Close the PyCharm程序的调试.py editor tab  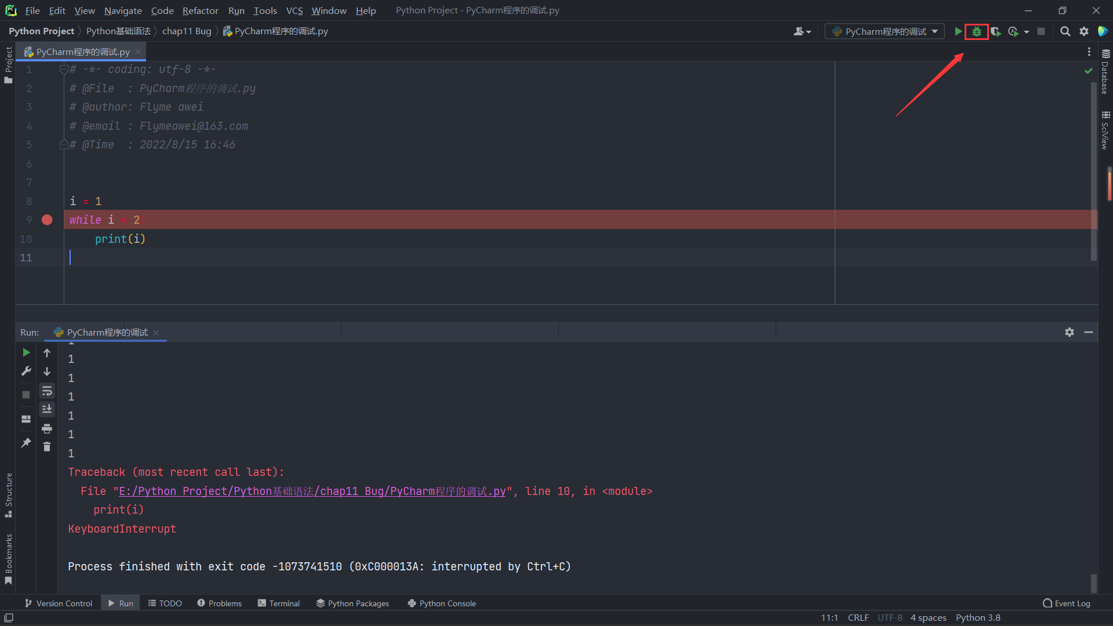[138, 52]
